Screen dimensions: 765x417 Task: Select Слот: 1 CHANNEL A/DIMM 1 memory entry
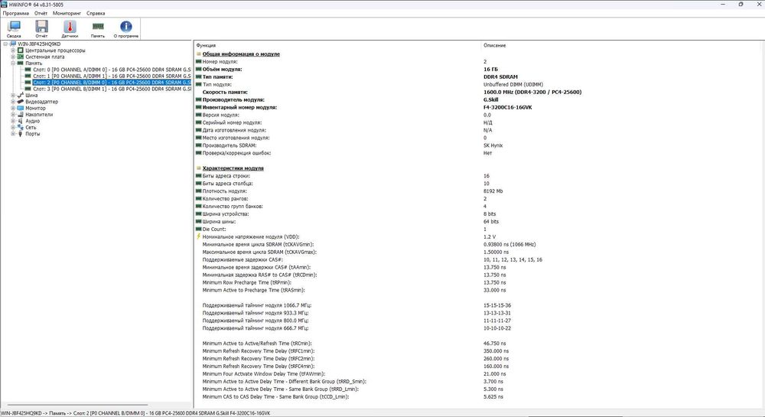(x=112, y=76)
